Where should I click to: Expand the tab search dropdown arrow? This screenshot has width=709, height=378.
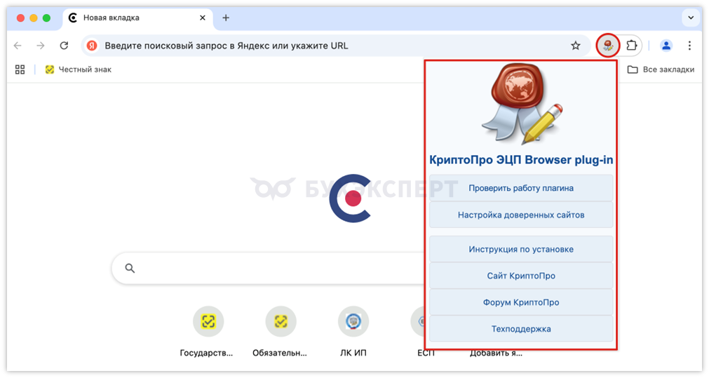691,18
